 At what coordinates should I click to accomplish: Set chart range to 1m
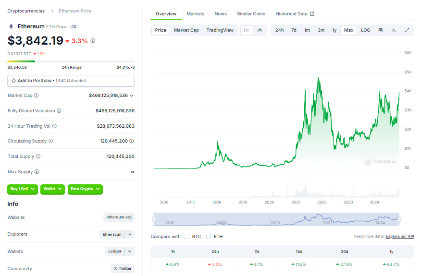coord(307,30)
